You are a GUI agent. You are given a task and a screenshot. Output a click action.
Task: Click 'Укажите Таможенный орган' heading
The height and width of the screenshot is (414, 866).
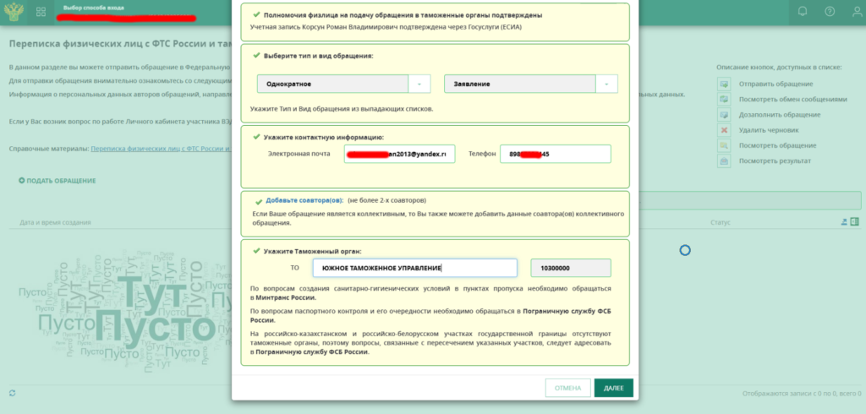pos(312,251)
